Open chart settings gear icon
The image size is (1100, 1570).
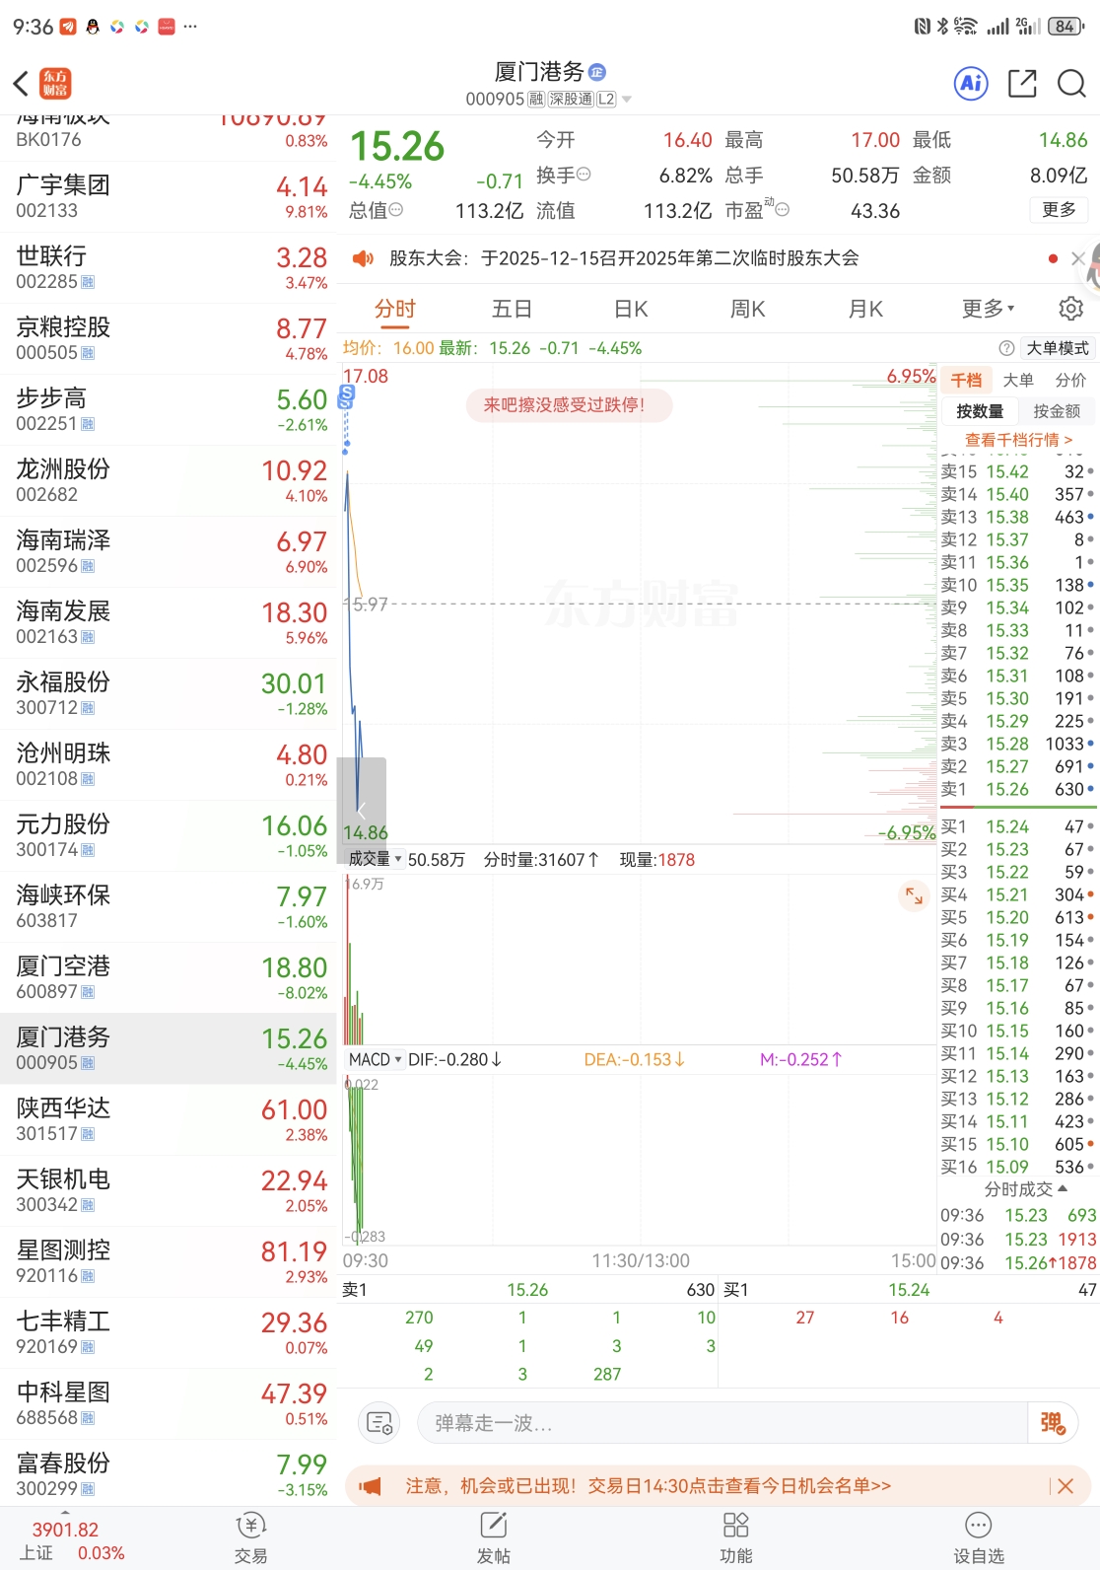click(x=1070, y=309)
